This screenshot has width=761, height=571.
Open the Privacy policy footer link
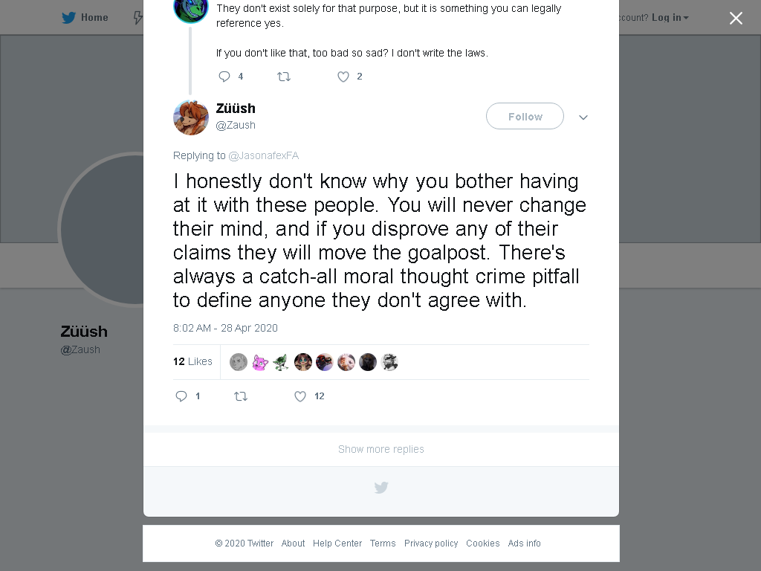pos(431,543)
